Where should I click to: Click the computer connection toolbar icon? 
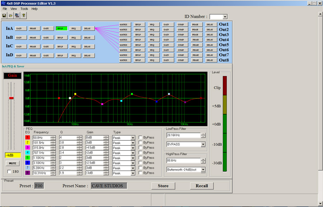click(17, 15)
